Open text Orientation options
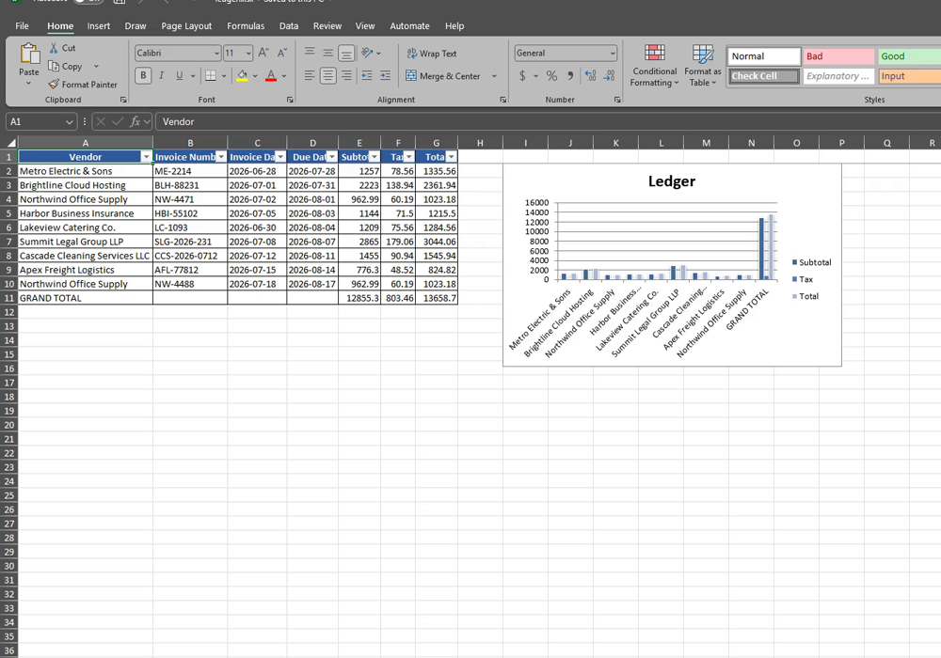Screen dimensions: 941x658 click(367, 53)
